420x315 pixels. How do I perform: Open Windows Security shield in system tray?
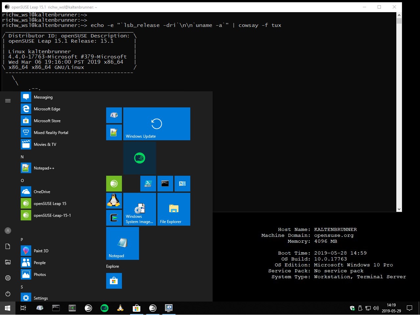352,308
